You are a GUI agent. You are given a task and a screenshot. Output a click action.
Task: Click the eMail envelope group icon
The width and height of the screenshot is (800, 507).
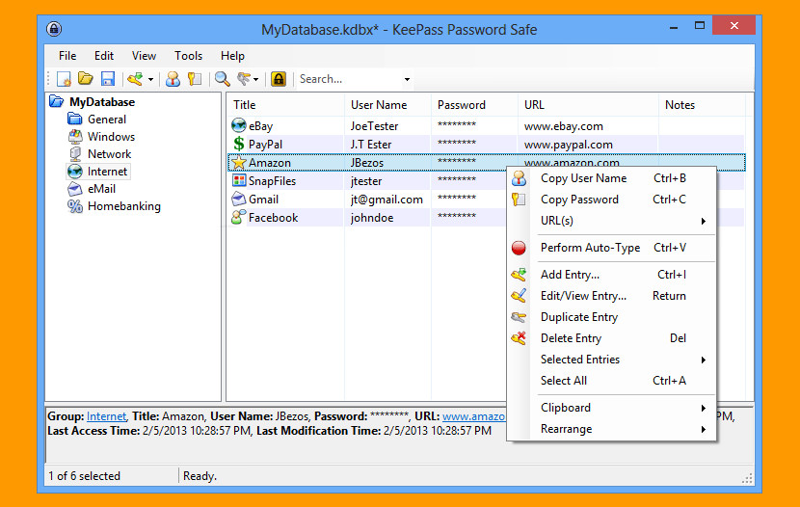tap(75, 189)
